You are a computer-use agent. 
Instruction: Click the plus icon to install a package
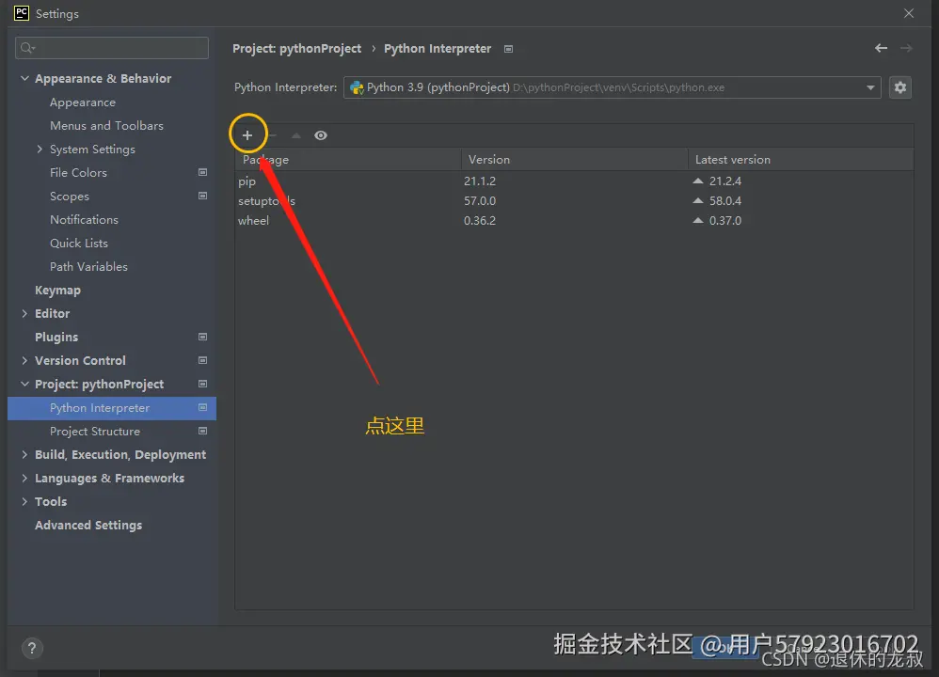[x=247, y=135]
